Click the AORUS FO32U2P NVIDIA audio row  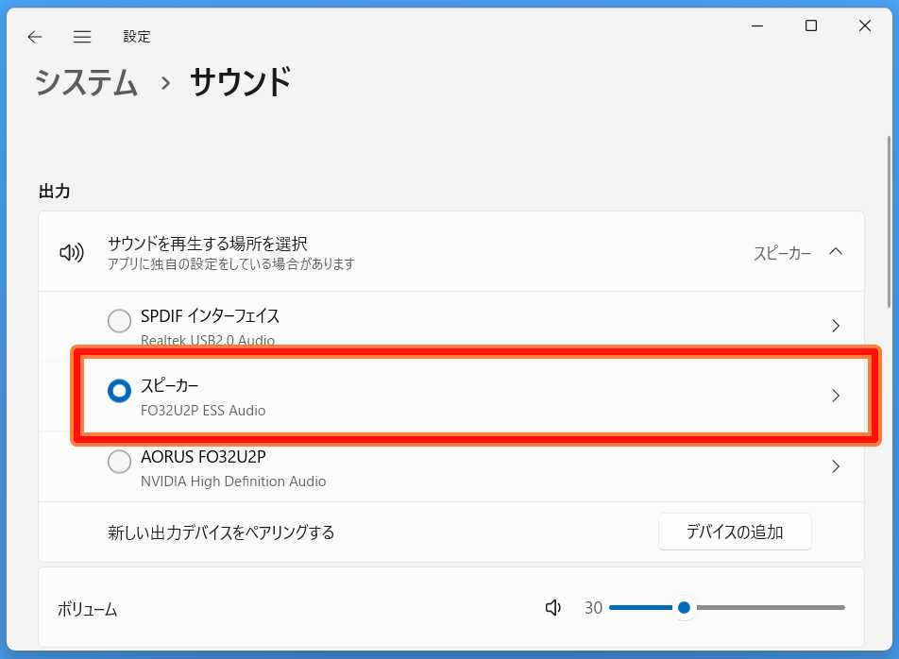pos(451,467)
